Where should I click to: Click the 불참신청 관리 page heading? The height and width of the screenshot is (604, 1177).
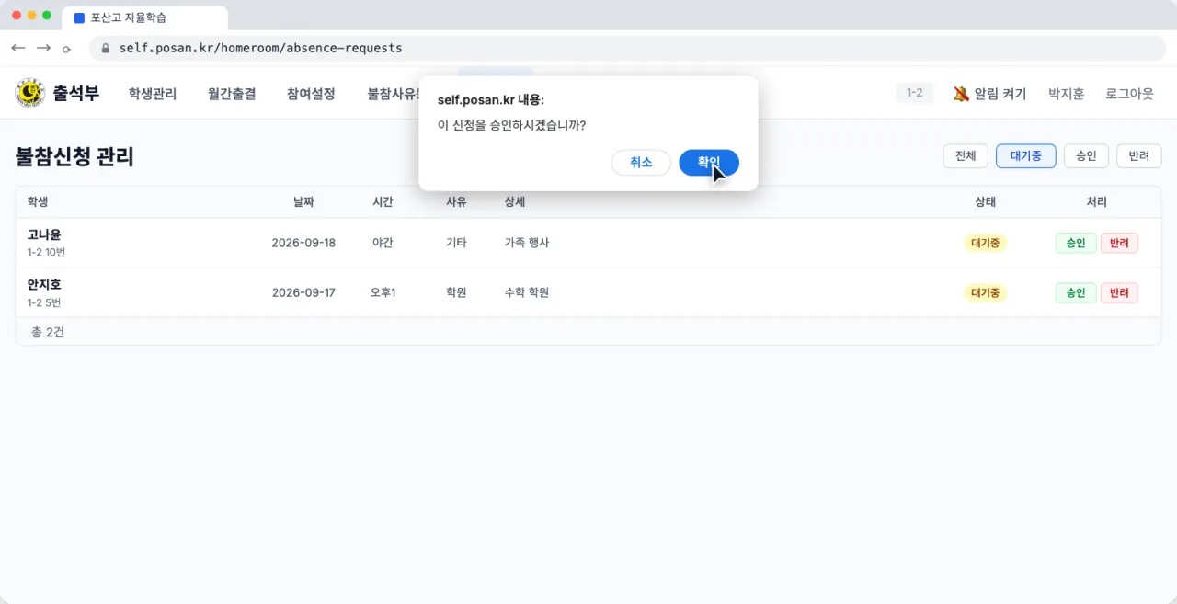(74, 156)
